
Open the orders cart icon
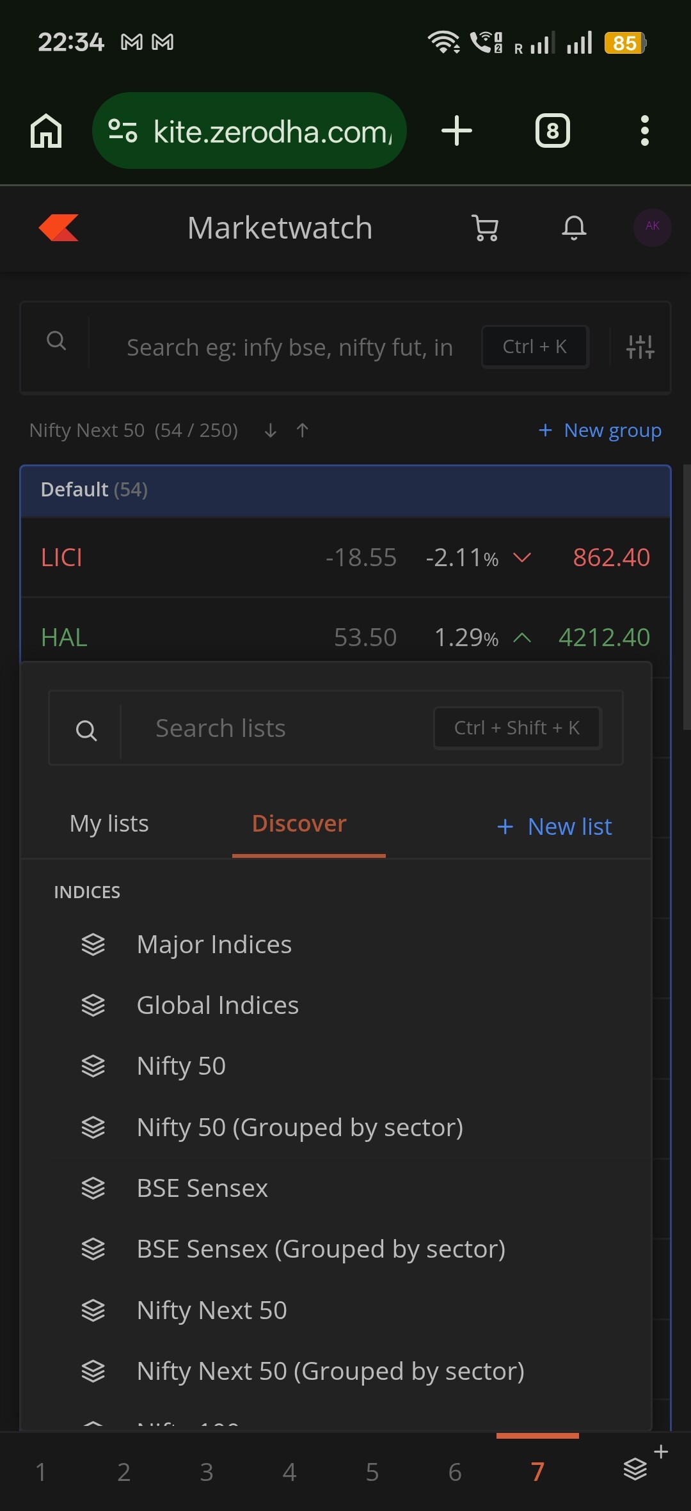pos(485,228)
